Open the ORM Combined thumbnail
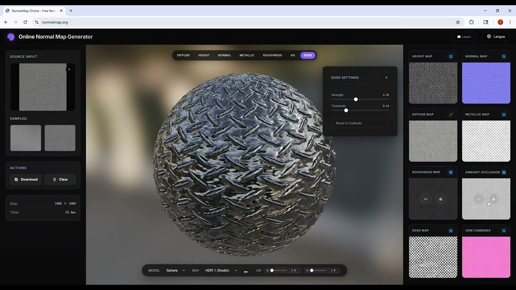516x290 pixels. [x=486, y=257]
